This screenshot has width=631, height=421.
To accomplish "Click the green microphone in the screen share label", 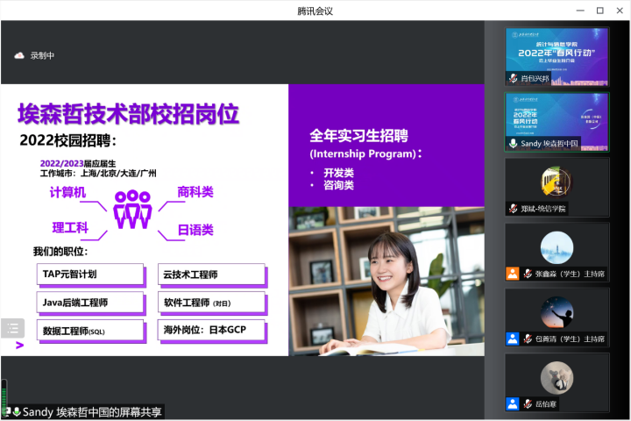I will pyautogui.click(x=17, y=411).
